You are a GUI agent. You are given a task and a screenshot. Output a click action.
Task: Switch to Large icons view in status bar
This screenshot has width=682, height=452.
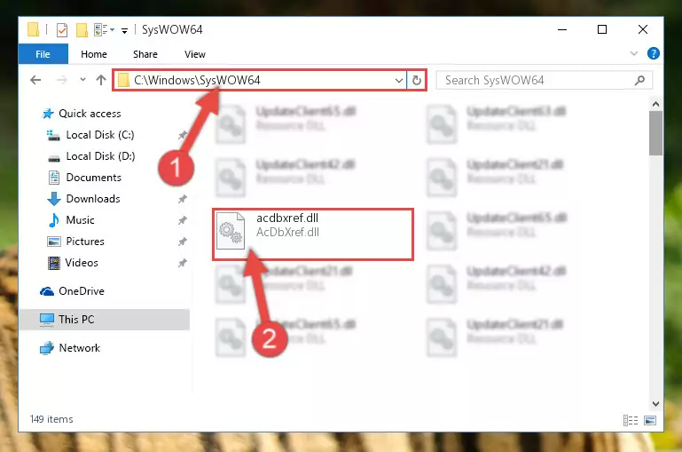tap(650, 420)
